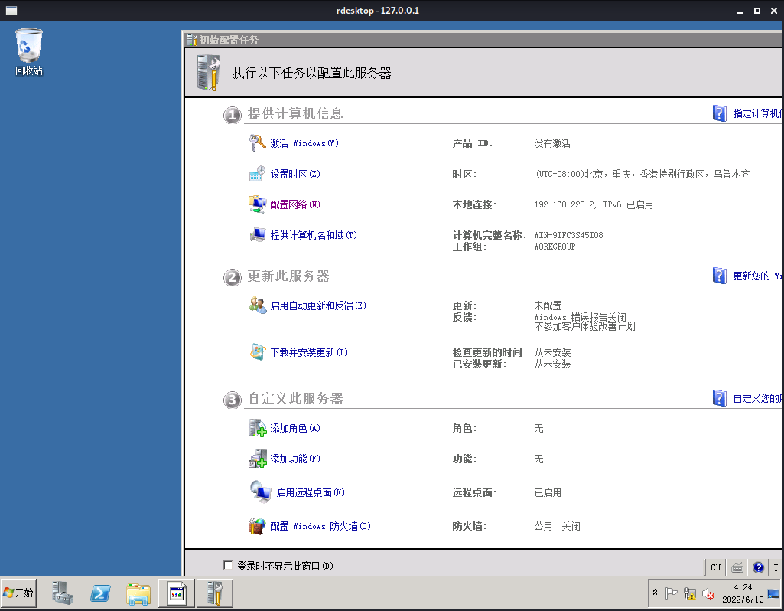Click the 设置时区 link
This screenshot has height=611, width=784.
pyautogui.click(x=294, y=173)
